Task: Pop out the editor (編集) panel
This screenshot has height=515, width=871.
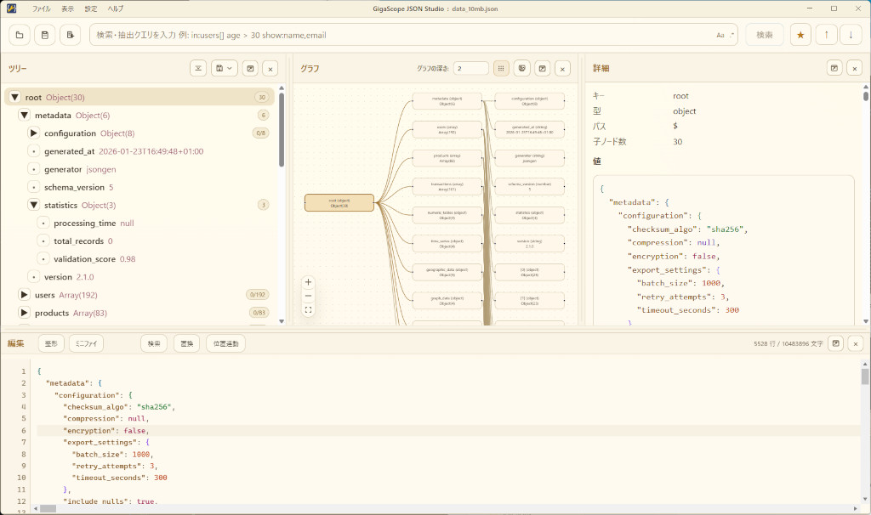Action: [835, 343]
